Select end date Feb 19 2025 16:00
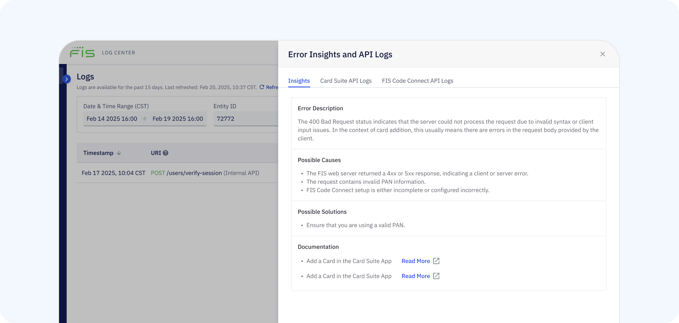The width and height of the screenshot is (679, 323). click(x=178, y=119)
